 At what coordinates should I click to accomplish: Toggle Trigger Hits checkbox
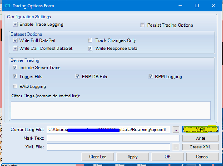coord(15,76)
